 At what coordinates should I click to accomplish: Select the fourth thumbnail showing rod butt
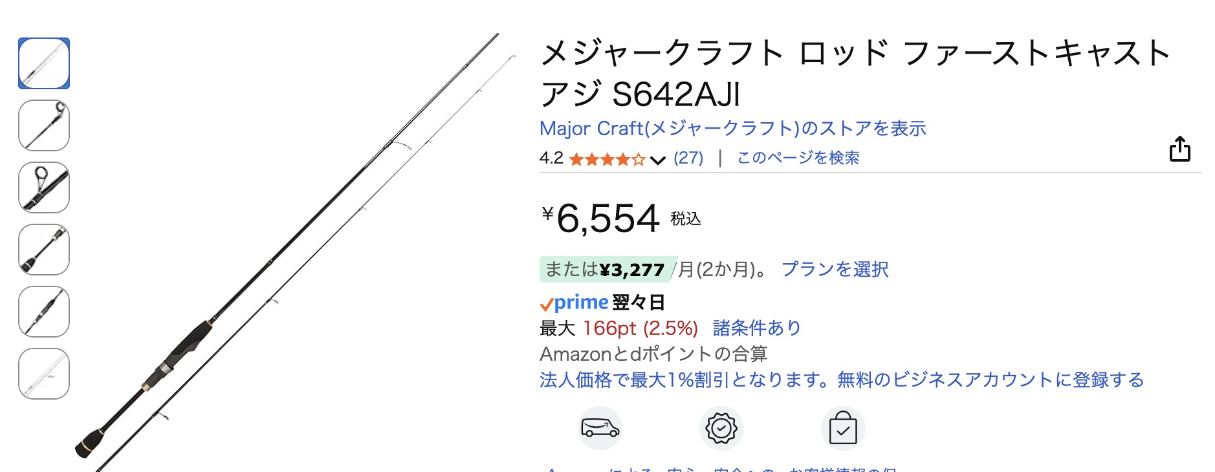pos(44,250)
